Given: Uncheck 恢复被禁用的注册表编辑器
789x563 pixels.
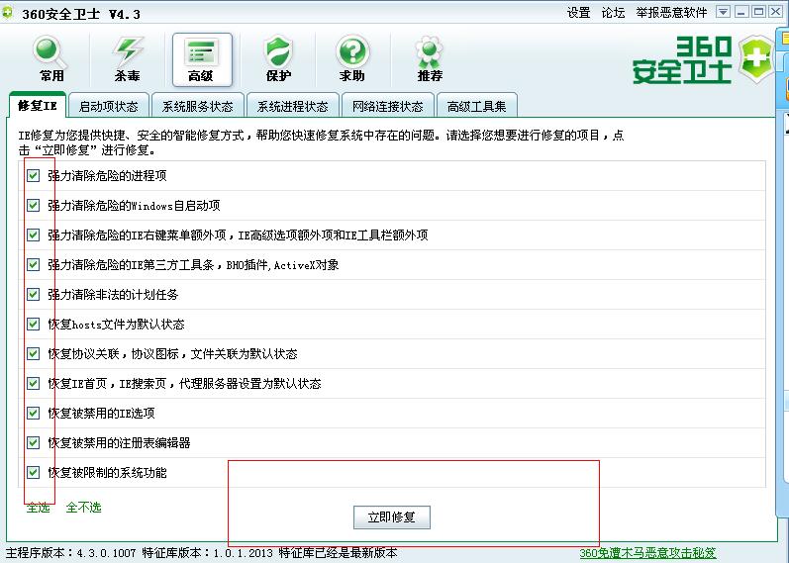Looking at the screenshot, I should 34,442.
